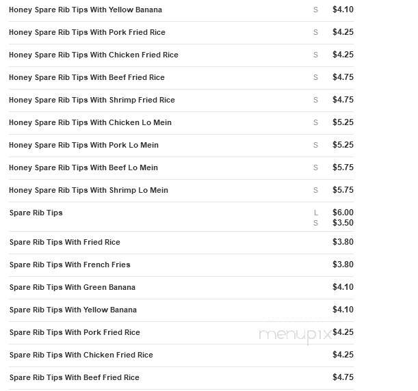Select the small $3.50 Spare Rib Tips price
The image size is (418, 391).
343,223
